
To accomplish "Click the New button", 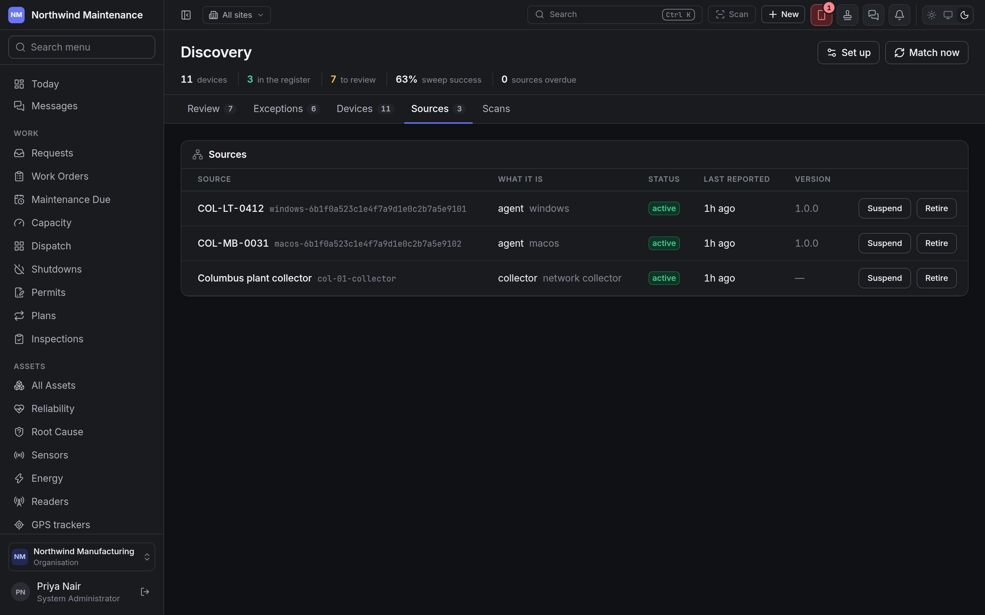I will 783,15.
